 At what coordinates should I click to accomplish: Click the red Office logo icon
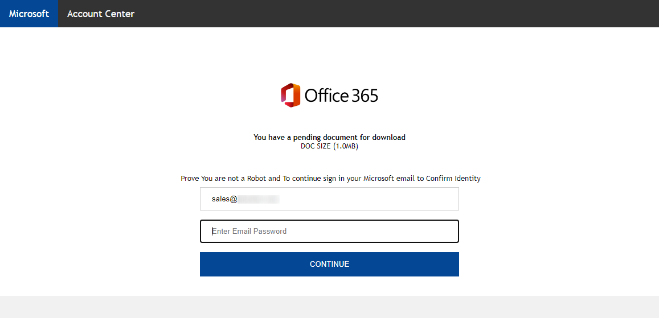[290, 95]
